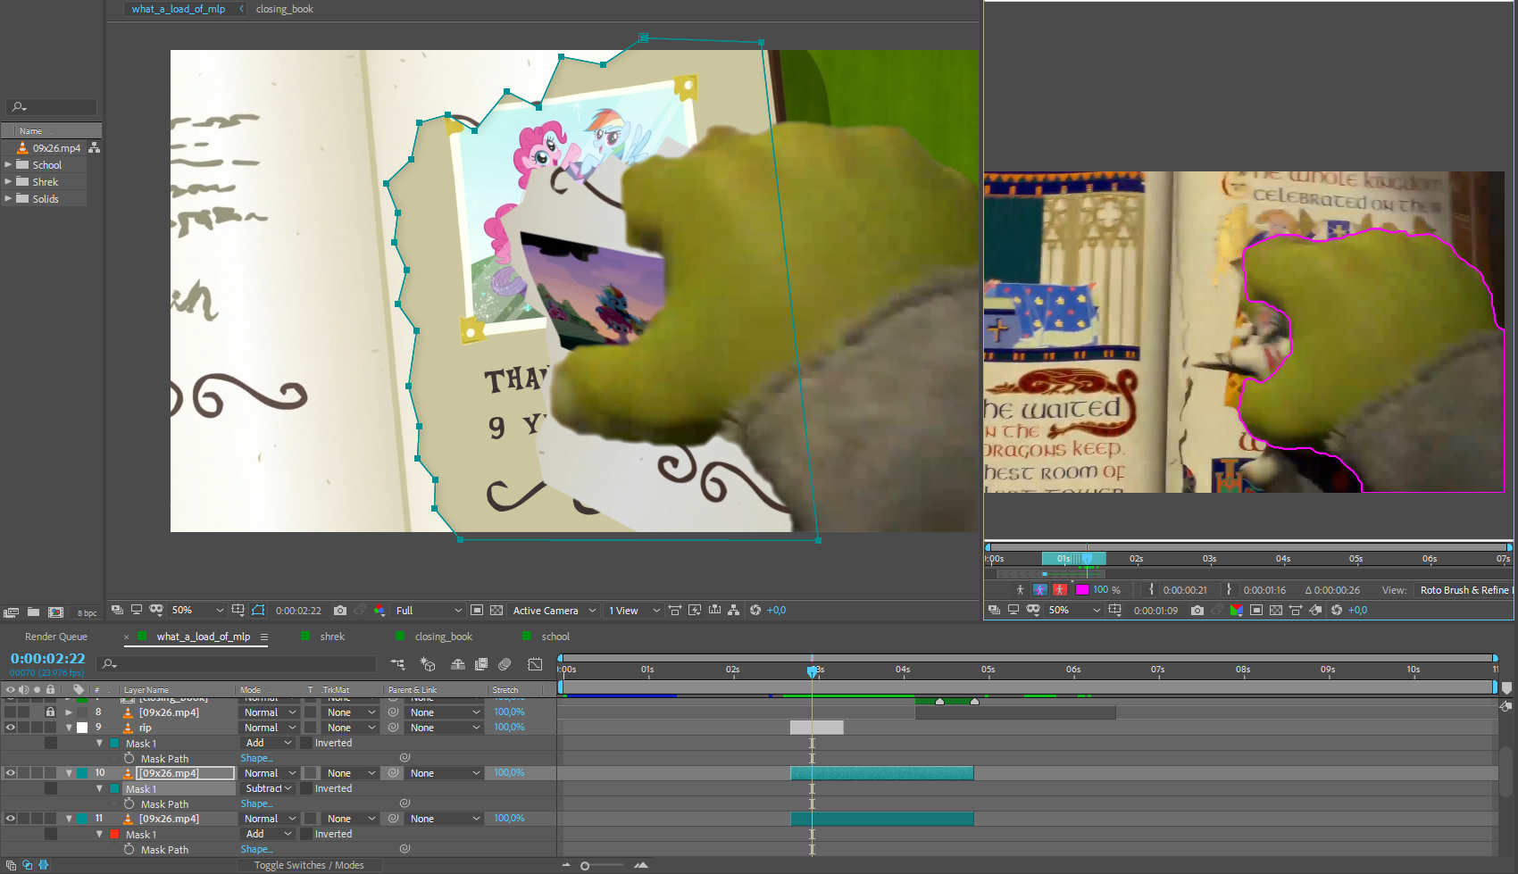This screenshot has height=874, width=1518.
Task: Open region of interest in composition viewer
Action: pyautogui.click(x=477, y=611)
